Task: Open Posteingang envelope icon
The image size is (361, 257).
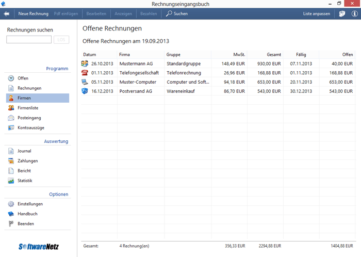Action: tap(11, 118)
